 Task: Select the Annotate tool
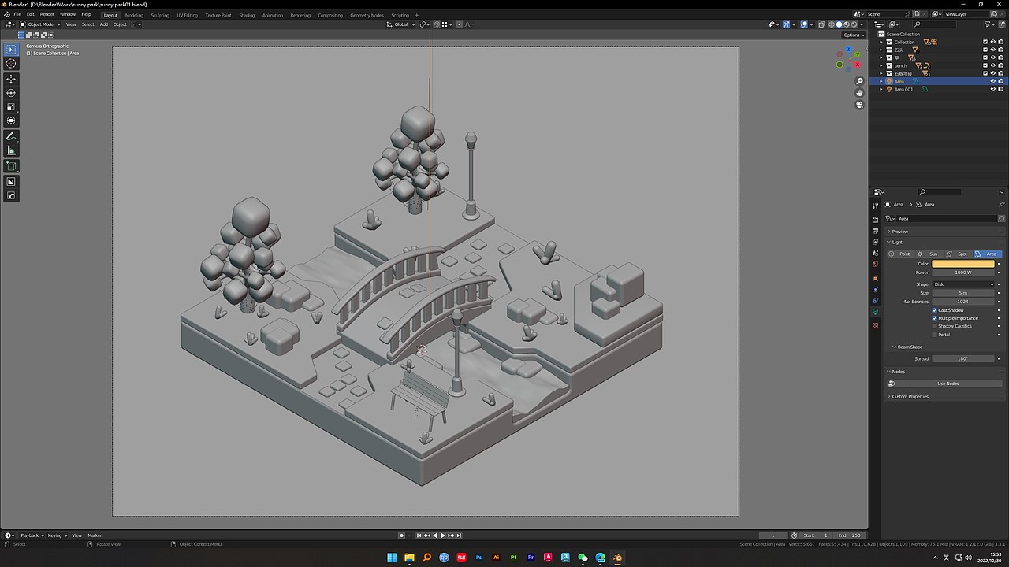point(11,137)
